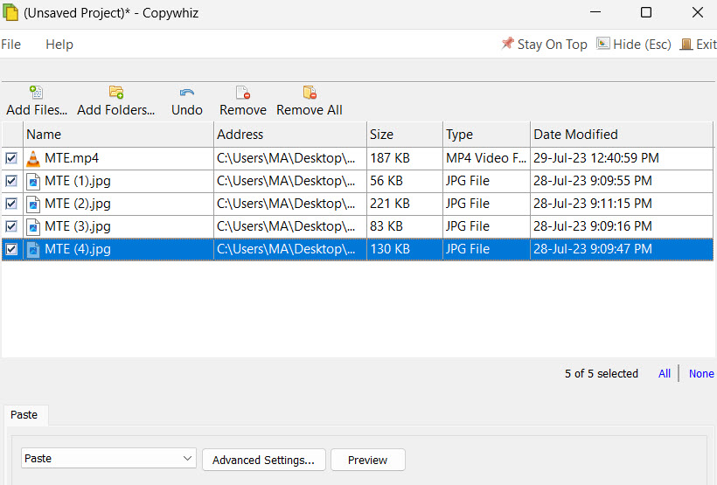The height and width of the screenshot is (485, 717).
Task: Click the Advanced Settings button
Action: click(264, 460)
